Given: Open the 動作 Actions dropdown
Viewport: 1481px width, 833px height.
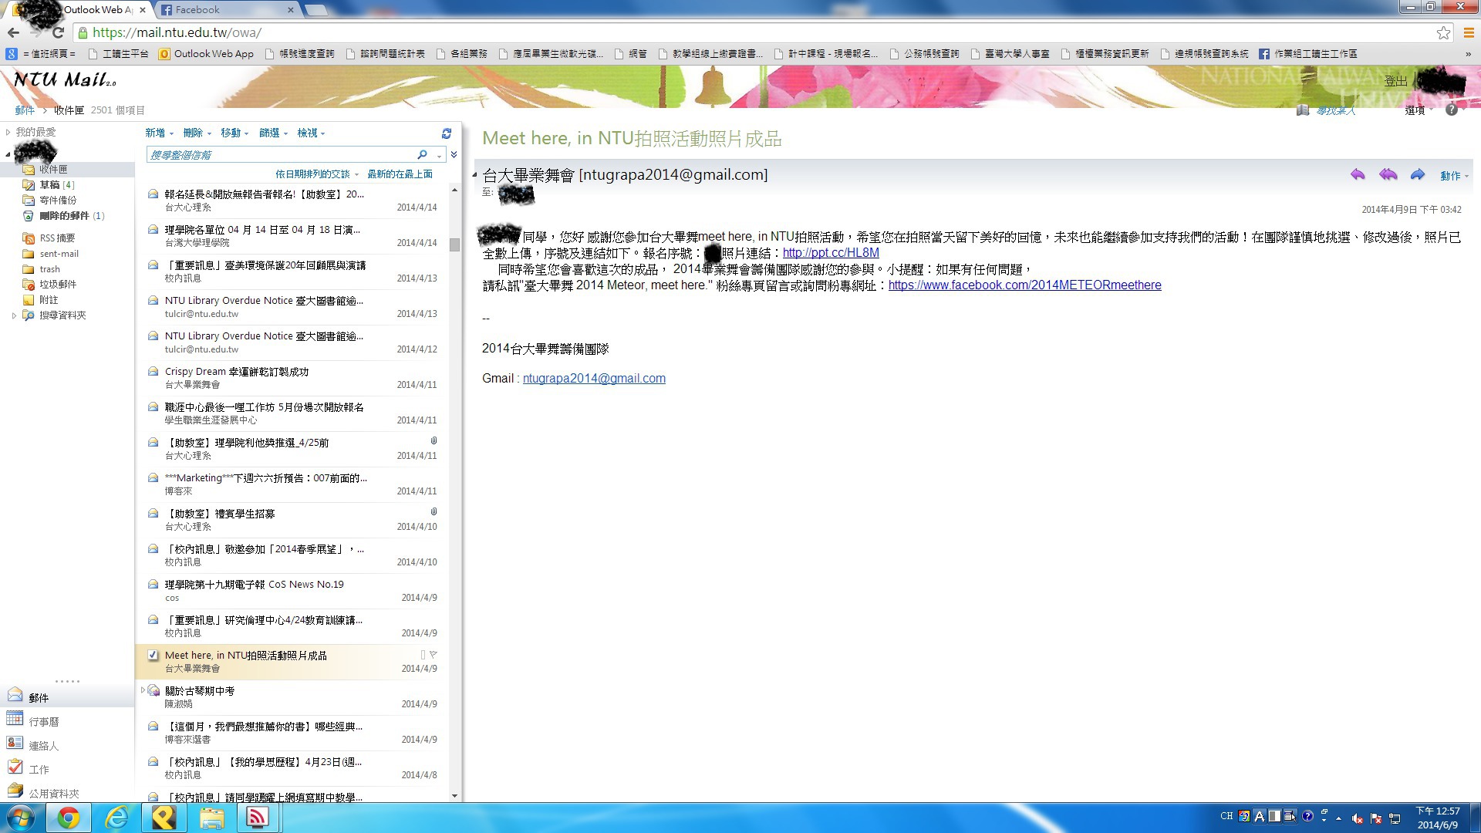Looking at the screenshot, I should 1454,176.
